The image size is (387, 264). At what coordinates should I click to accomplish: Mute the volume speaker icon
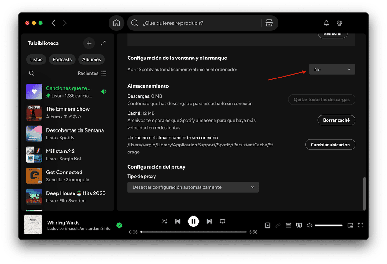tap(309, 225)
